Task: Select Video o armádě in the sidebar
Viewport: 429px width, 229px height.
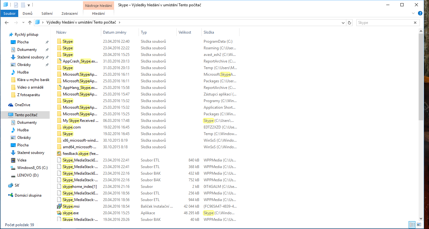Action: coord(30,87)
